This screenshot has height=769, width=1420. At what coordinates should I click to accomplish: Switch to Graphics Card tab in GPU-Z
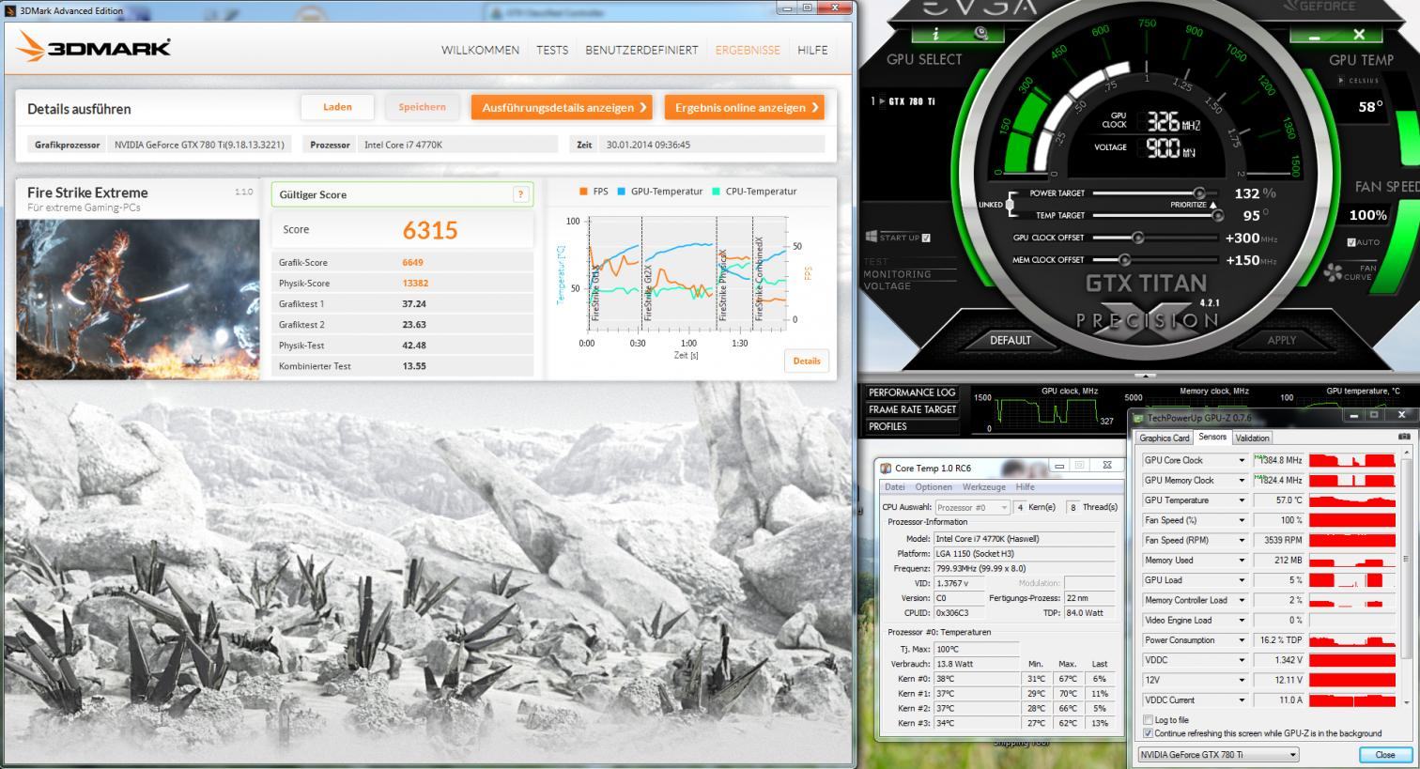point(1164,438)
